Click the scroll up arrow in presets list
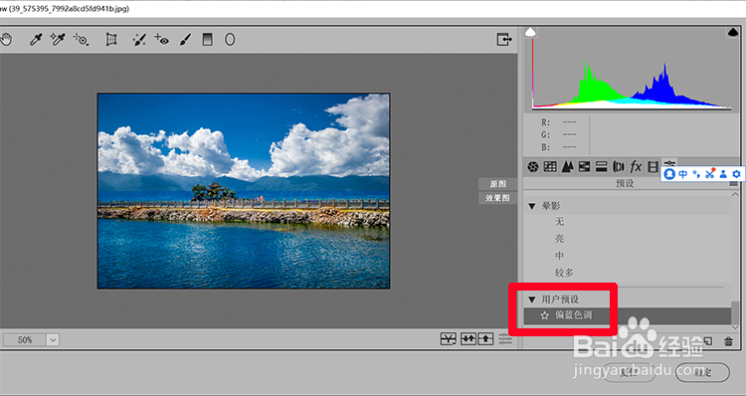This screenshot has height=396, width=746. point(735,195)
